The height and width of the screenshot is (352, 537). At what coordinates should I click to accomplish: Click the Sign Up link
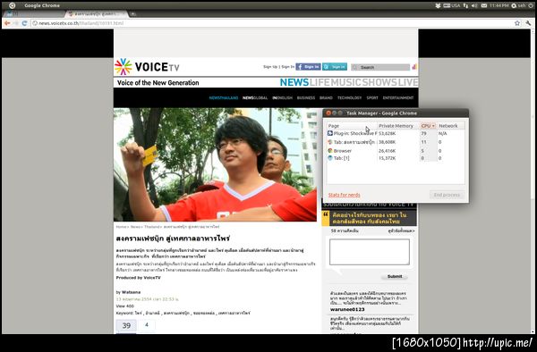(270, 67)
